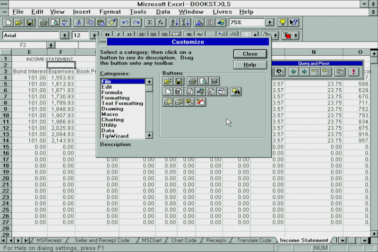Click the Cut scissors icon

pos(78,22)
